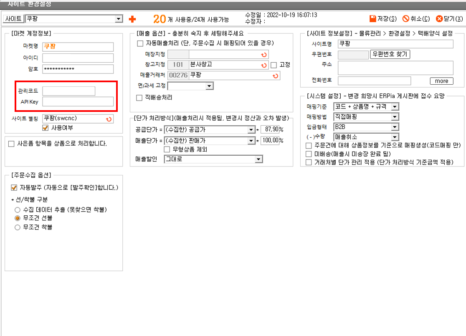
Task: Click the save disk icon 저장(S)
Action: [x=373, y=19]
